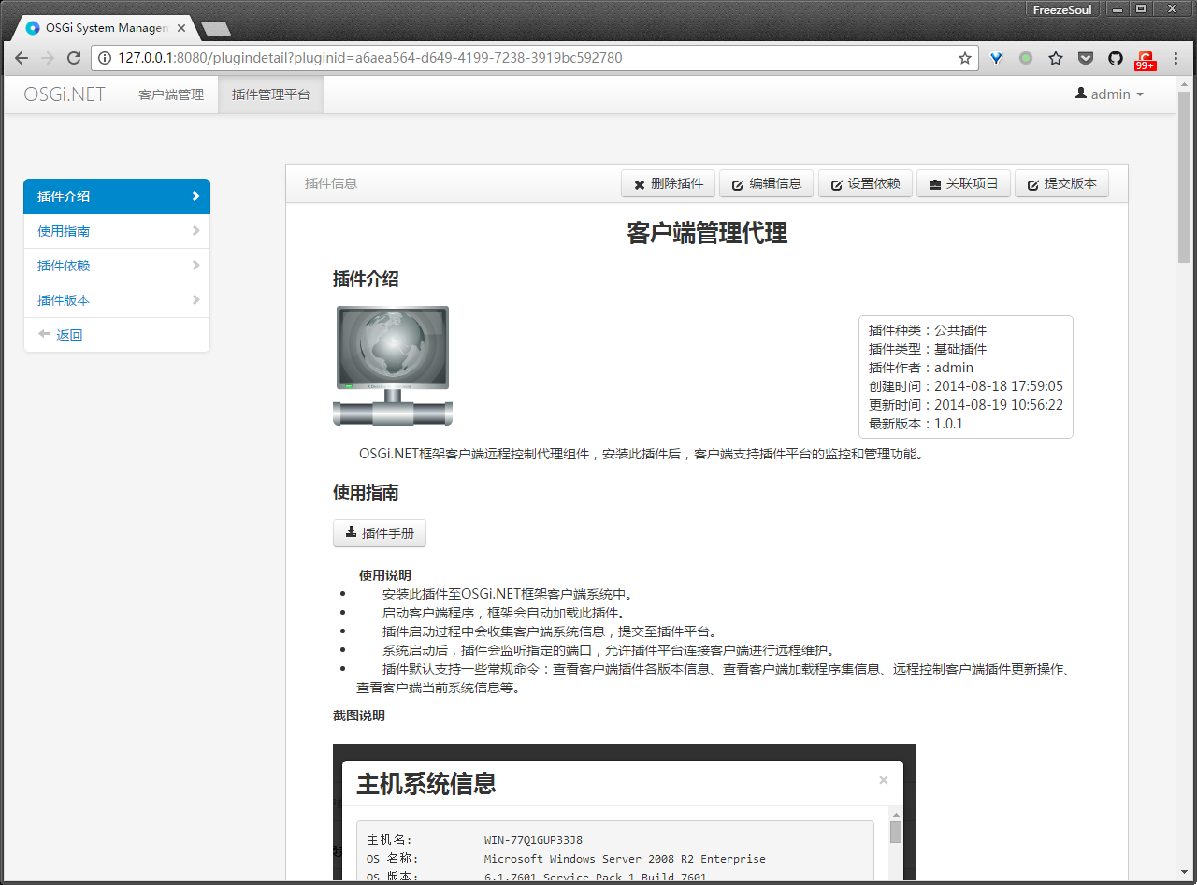
Task: Click the scrollbar up arrow of the page
Action: pyautogui.click(x=1184, y=84)
